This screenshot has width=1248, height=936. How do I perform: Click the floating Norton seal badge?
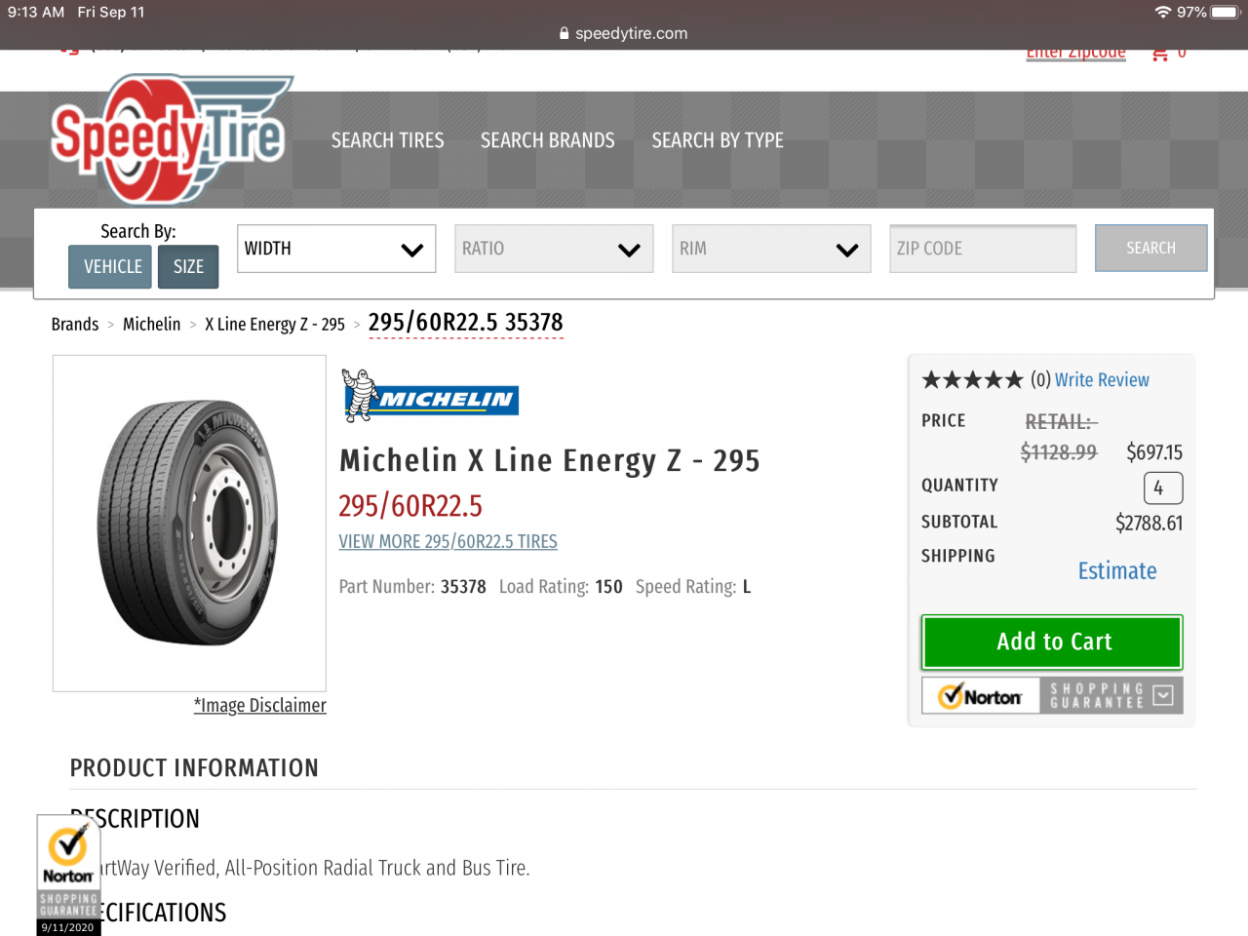click(68, 875)
